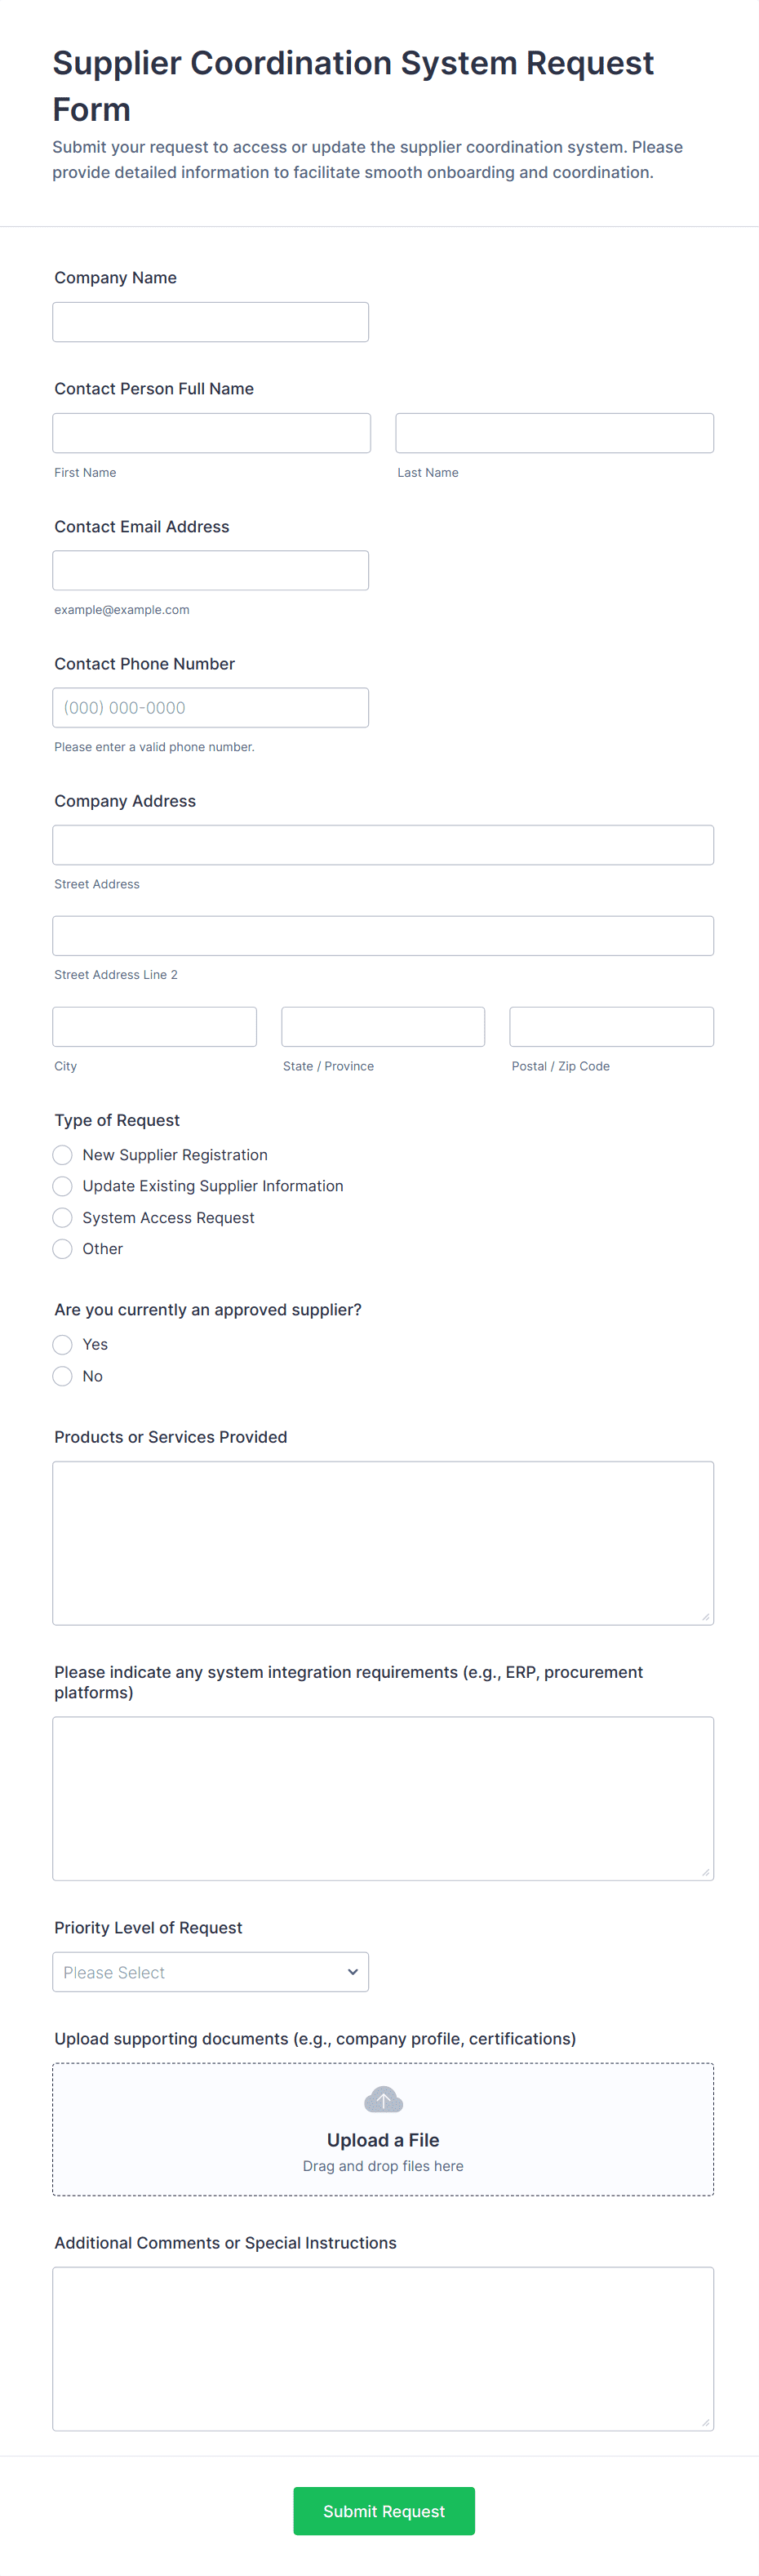This screenshot has height=2576, width=759.
Task: Click the Postal / Zip Code field
Action: 611,1027
